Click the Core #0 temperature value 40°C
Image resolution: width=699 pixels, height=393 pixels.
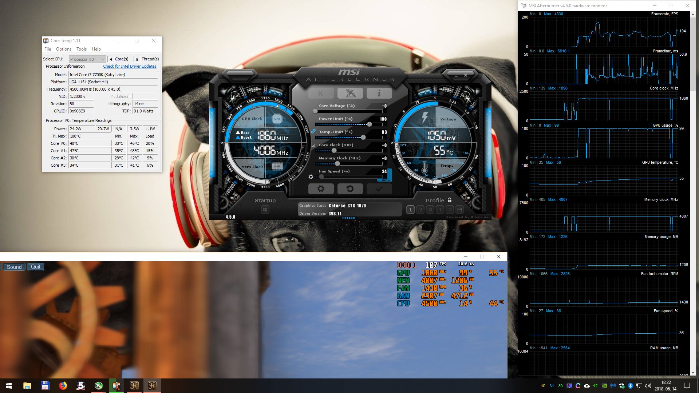[90, 143]
